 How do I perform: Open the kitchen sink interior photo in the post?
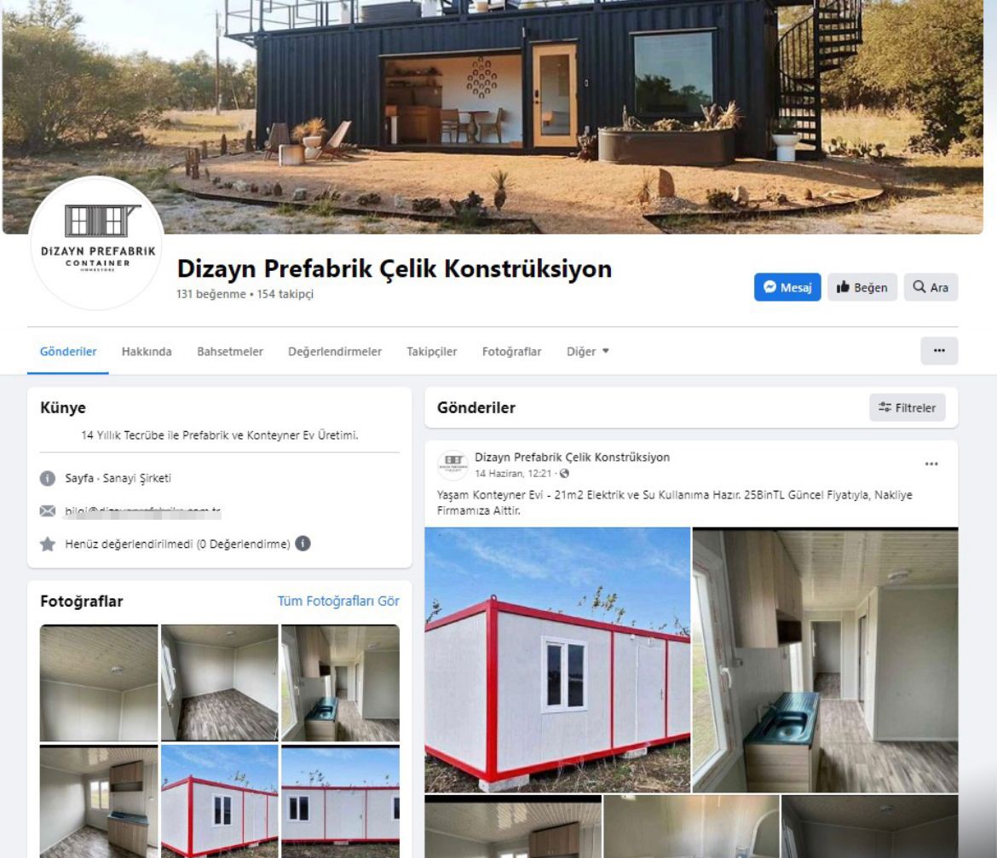[825, 659]
